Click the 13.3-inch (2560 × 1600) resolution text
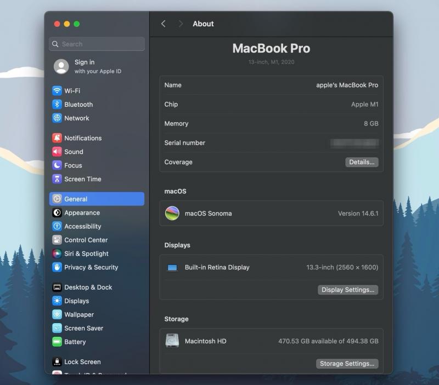This screenshot has height=385, width=439. point(342,267)
